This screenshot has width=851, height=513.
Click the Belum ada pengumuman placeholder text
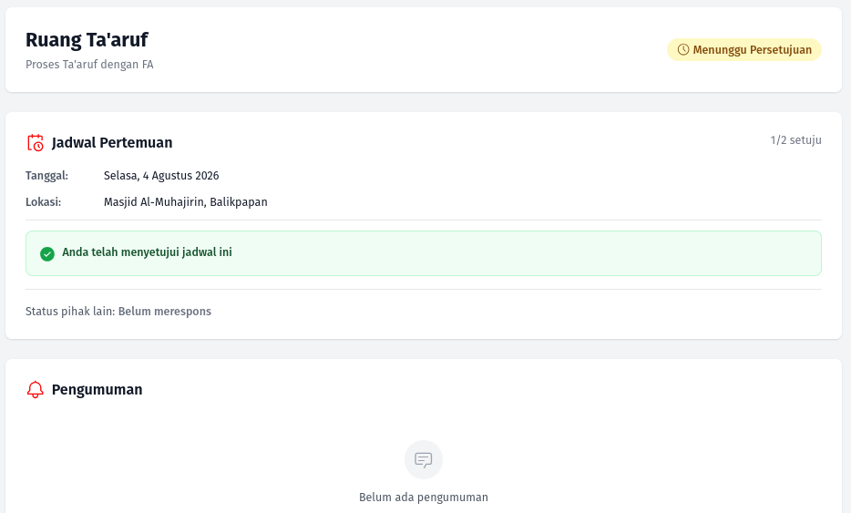[424, 498]
